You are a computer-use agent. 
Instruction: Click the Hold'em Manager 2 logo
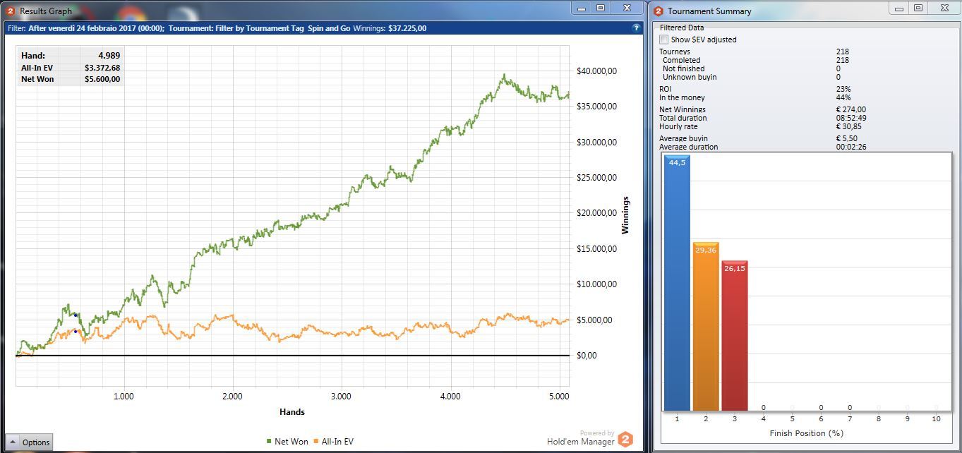pos(625,440)
